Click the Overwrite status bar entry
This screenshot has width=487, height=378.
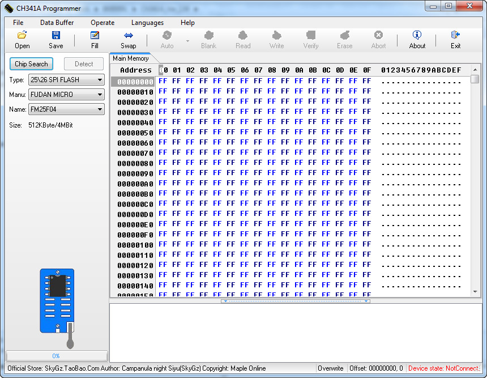coord(331,368)
